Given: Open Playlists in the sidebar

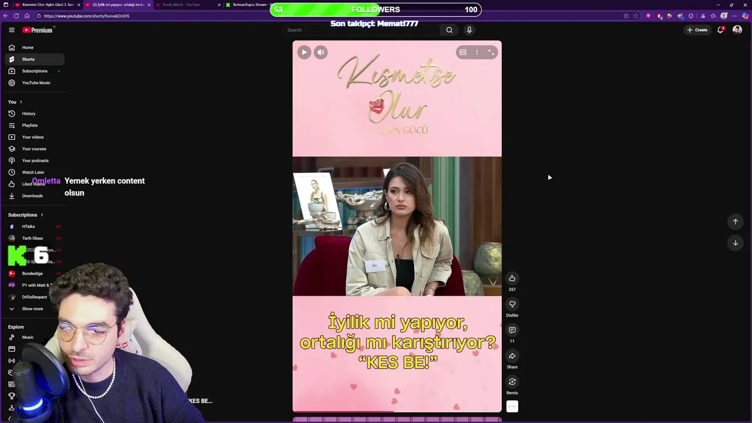Looking at the screenshot, I should 35,125.
